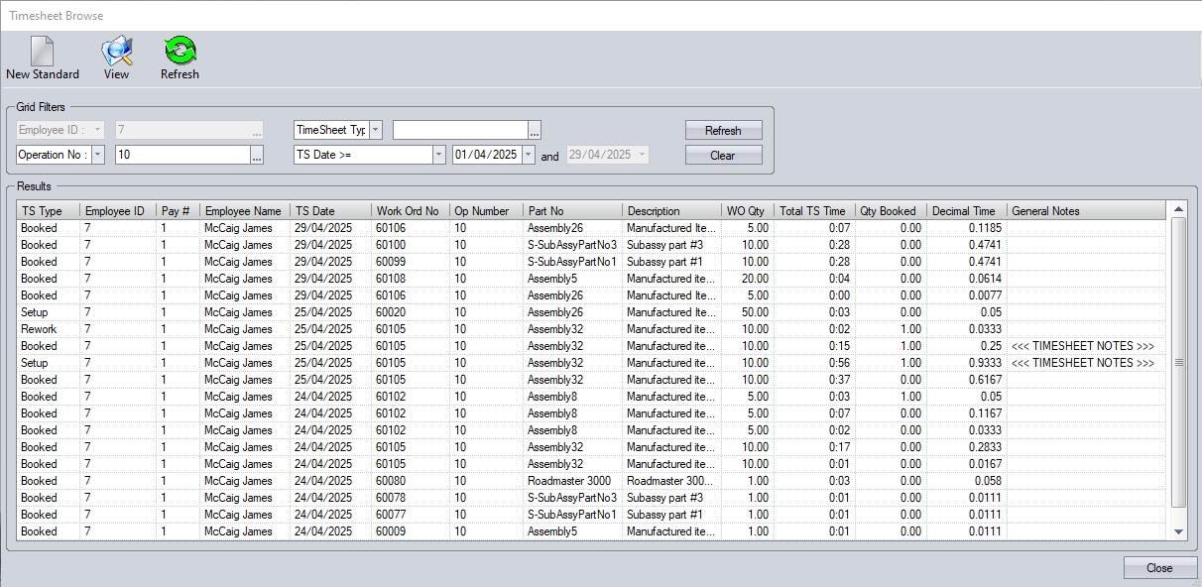Open lookup ellipsis beside Operation No field
1202x587 pixels.
tap(257, 156)
